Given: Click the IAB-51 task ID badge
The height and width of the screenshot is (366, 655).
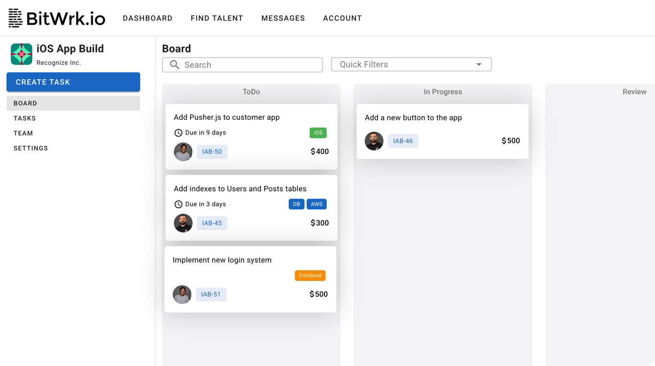Looking at the screenshot, I should click(211, 294).
